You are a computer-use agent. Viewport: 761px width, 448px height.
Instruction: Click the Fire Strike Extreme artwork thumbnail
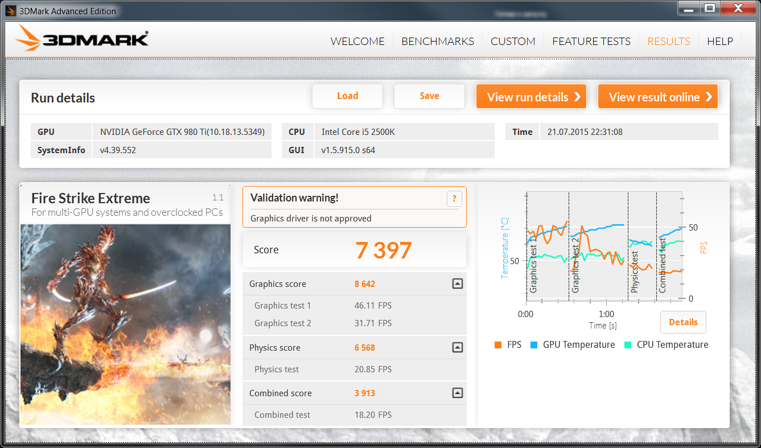[125, 324]
